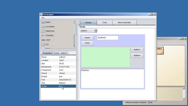Close the background project window
This screenshot has width=188, height=106.
coord(185,39)
